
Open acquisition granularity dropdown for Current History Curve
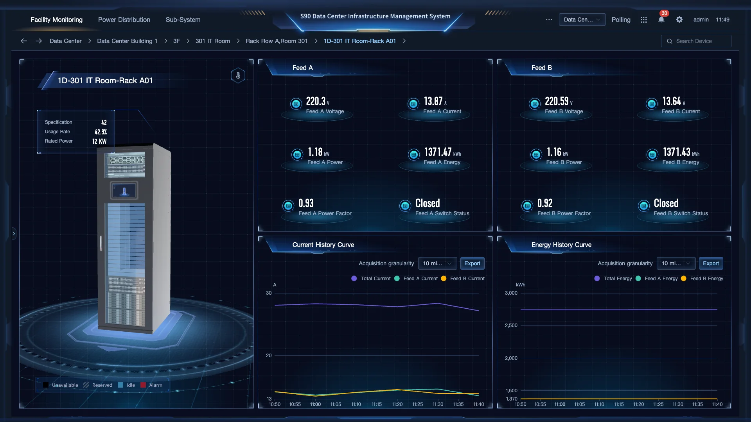tap(437, 263)
